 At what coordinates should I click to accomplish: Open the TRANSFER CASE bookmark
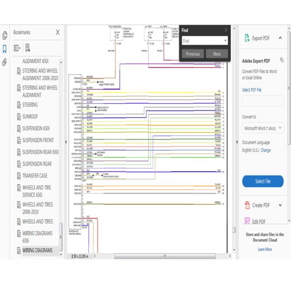point(35,176)
